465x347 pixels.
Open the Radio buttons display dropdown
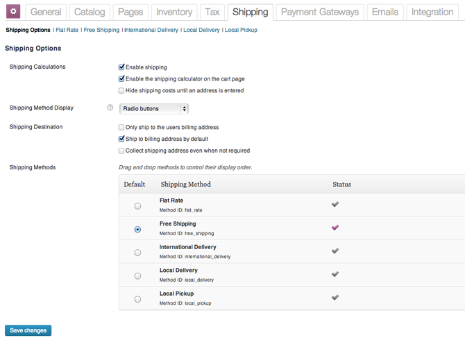point(153,108)
